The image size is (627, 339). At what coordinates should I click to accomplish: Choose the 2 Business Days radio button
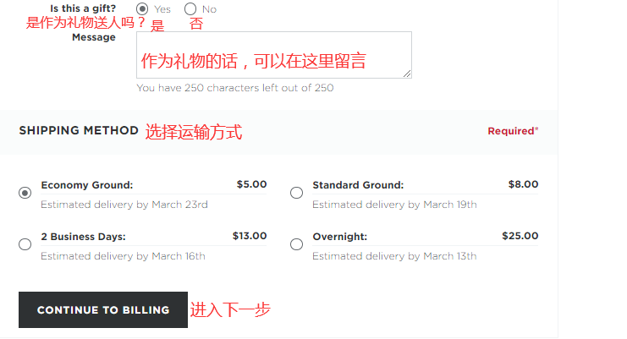coord(25,244)
